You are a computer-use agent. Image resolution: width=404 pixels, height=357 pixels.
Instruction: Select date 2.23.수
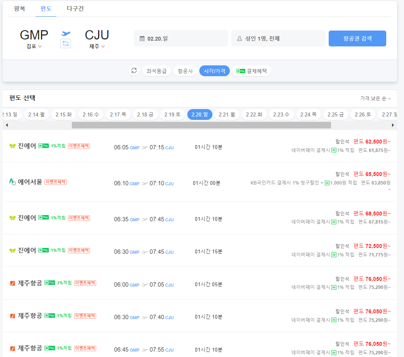click(x=281, y=114)
